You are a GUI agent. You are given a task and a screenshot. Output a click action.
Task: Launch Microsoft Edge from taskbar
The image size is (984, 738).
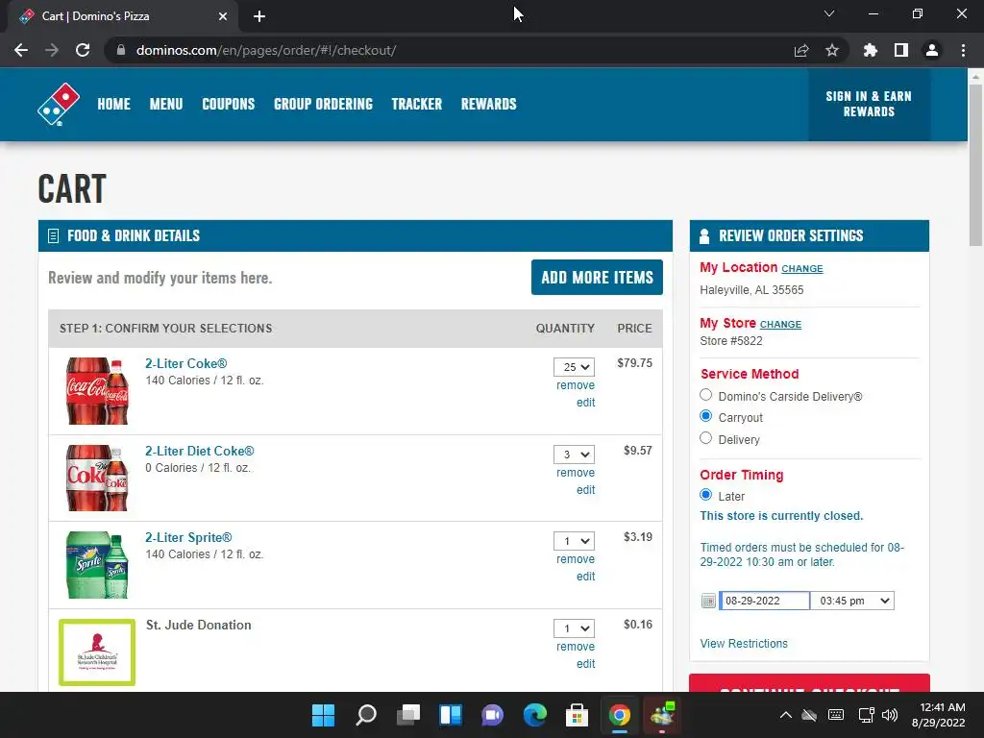tap(534, 715)
